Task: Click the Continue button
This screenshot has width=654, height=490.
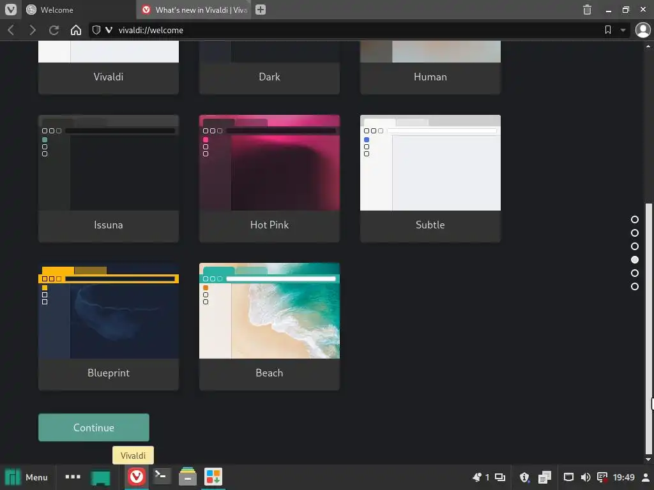Action: (94, 427)
